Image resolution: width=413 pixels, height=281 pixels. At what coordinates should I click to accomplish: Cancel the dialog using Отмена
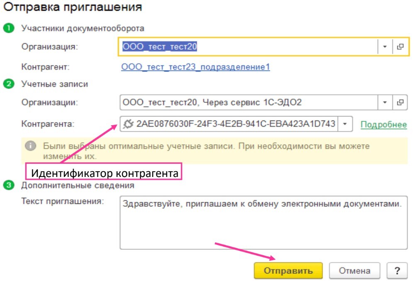(354, 271)
